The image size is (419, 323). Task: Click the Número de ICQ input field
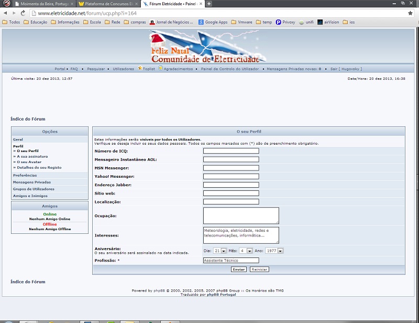[x=231, y=150]
